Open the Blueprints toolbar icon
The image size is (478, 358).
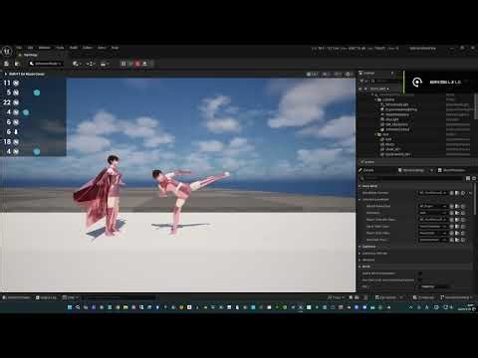(x=91, y=64)
